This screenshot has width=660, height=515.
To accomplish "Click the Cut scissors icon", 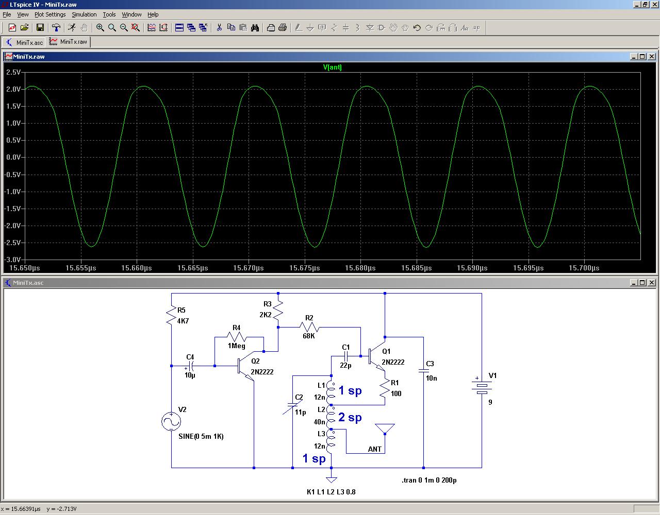I will [x=219, y=28].
